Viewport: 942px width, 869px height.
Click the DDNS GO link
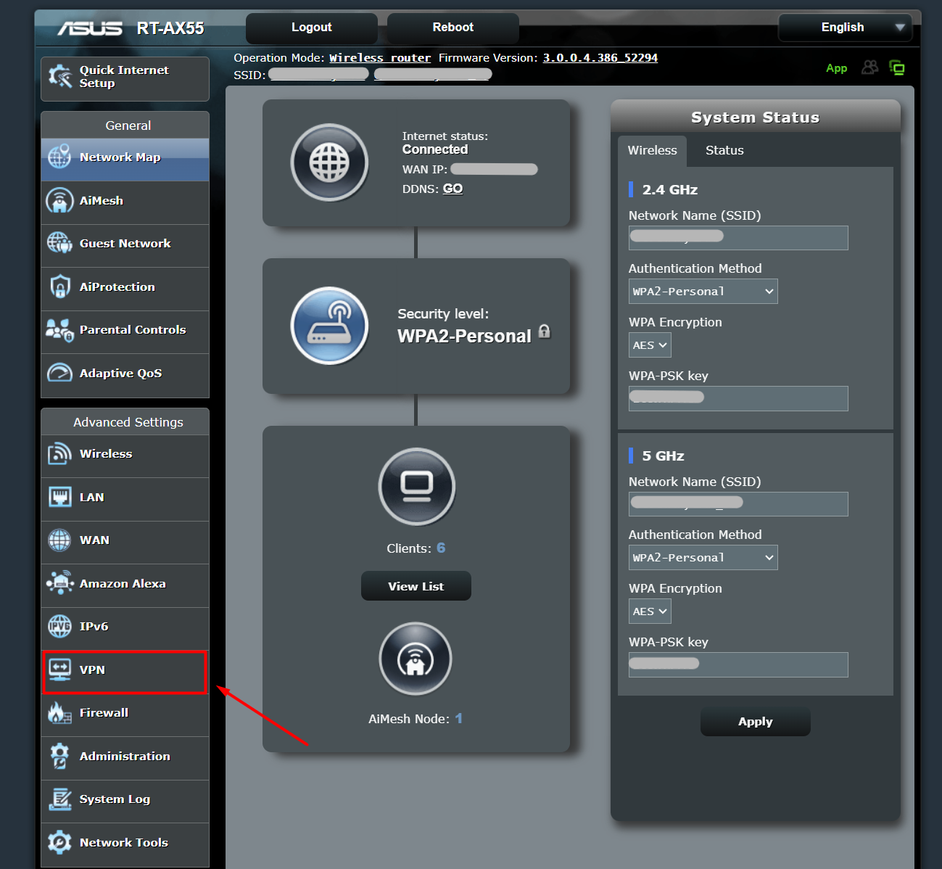tap(452, 188)
